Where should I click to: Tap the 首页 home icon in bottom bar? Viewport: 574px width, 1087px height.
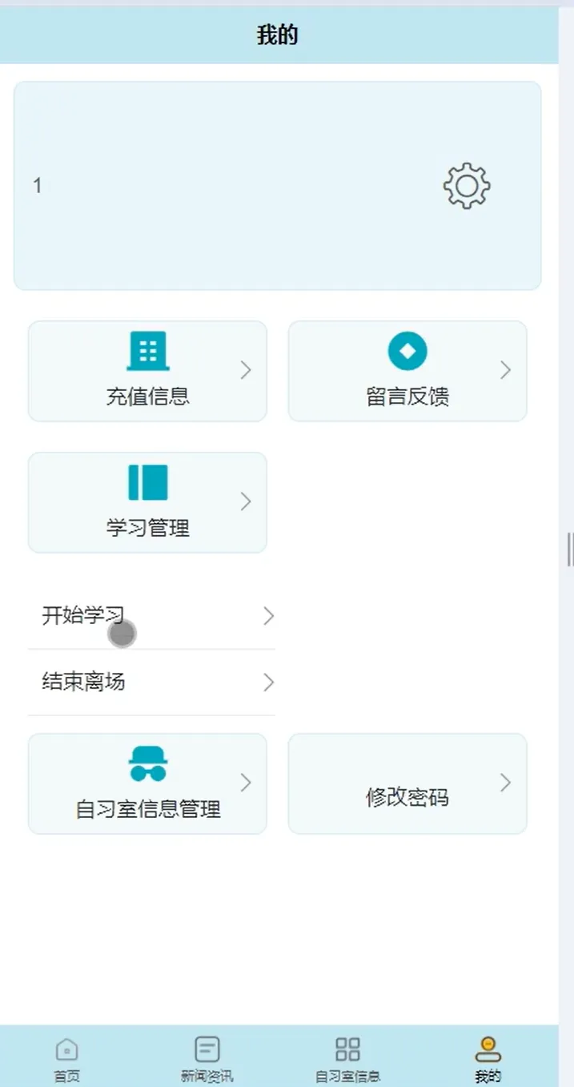[67, 1049]
